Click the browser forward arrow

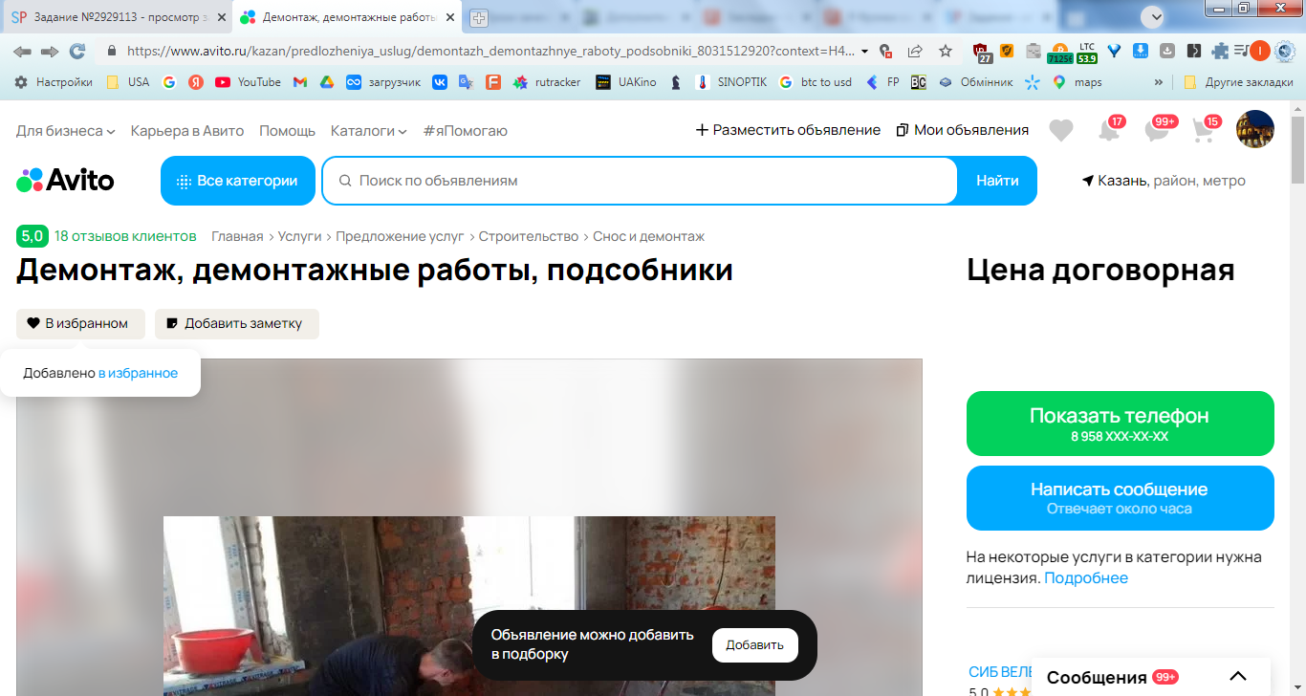50,51
